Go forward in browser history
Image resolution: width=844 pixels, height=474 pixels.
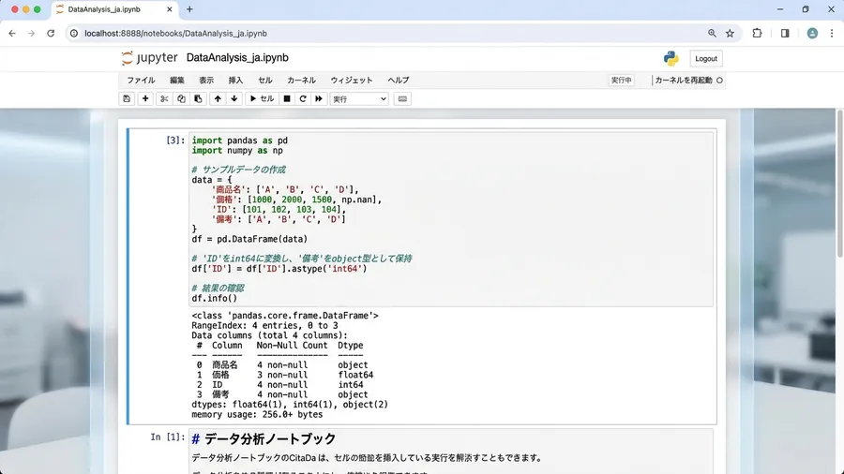point(31,34)
